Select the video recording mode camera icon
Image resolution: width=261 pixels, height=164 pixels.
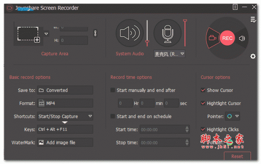coord(212,38)
